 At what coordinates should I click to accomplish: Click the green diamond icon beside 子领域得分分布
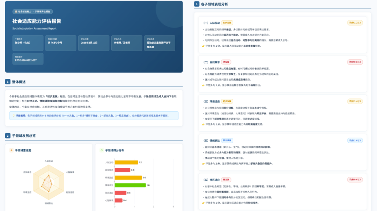[x=102, y=150]
